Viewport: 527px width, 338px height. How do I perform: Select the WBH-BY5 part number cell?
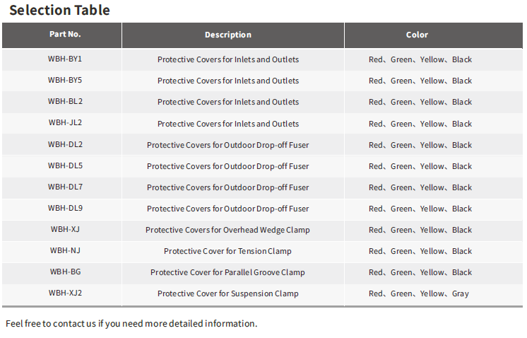coord(65,80)
